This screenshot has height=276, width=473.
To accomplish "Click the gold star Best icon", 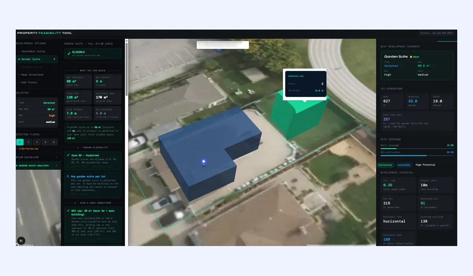I will point(411,57).
